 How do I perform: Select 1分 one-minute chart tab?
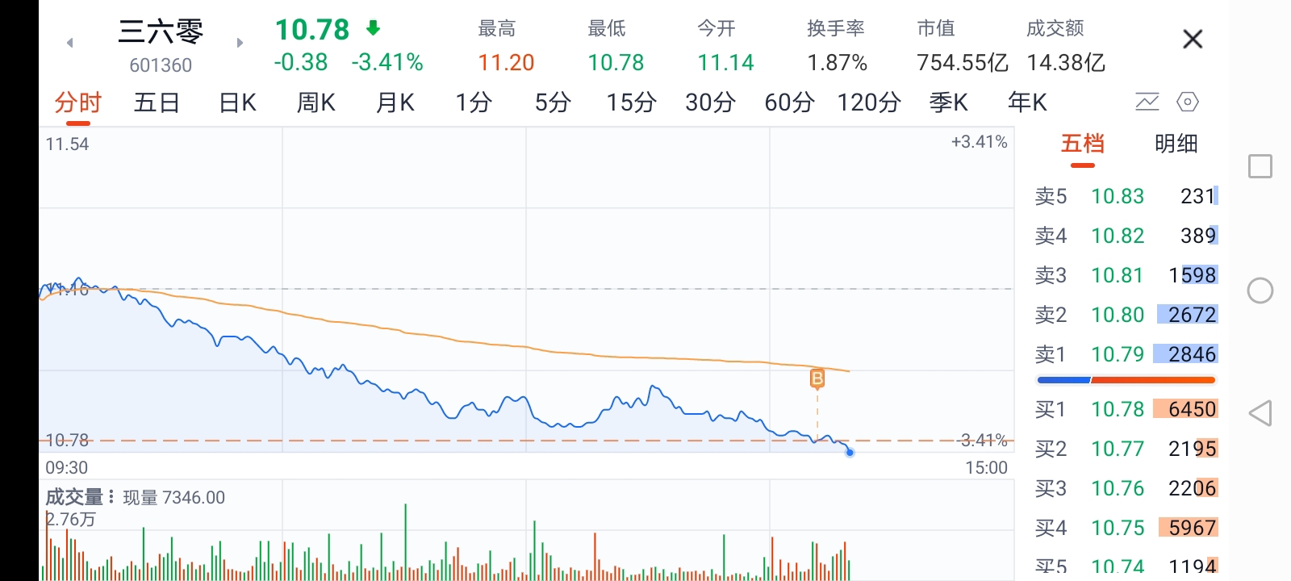pyautogui.click(x=474, y=103)
